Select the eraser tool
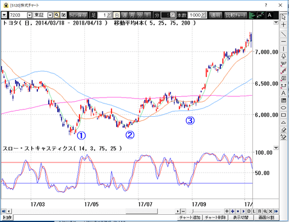Viewport: 289px width, 222px height. [284, 130]
